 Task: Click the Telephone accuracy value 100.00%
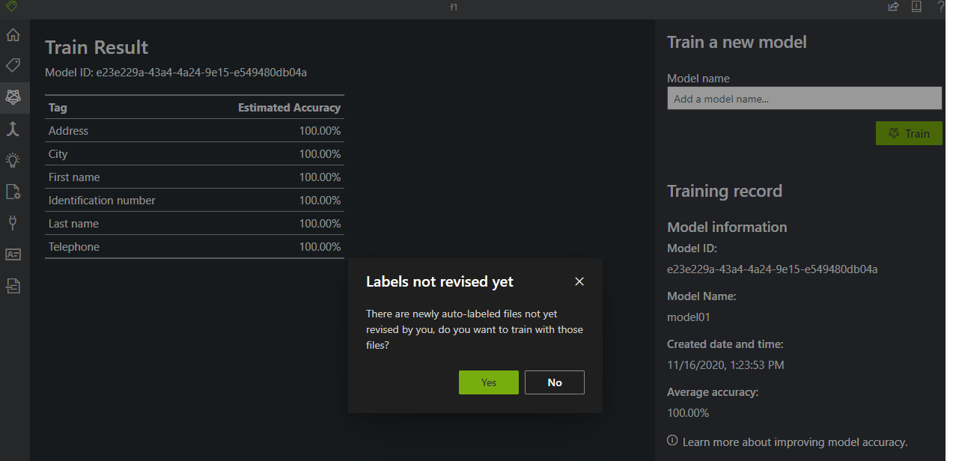[320, 246]
